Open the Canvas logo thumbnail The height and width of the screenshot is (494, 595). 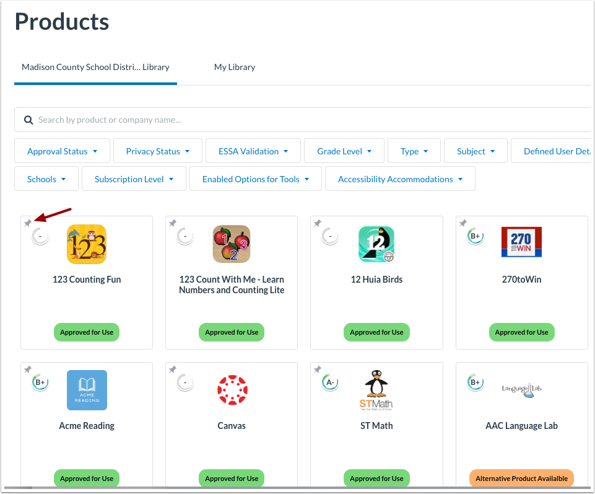click(232, 390)
